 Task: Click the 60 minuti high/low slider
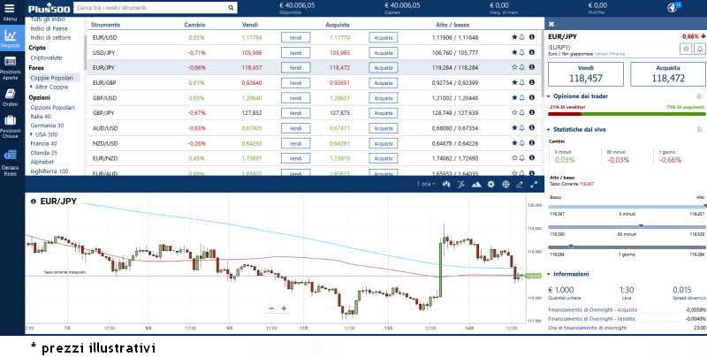pyautogui.click(x=627, y=226)
